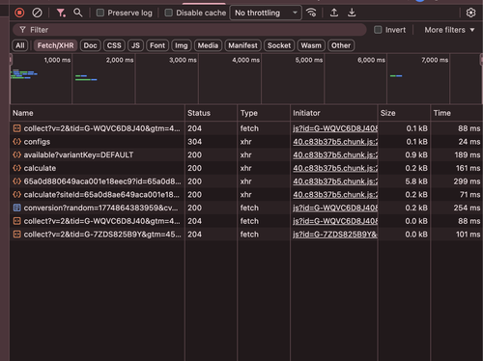The height and width of the screenshot is (361, 483).
Task: Open network conditions wifi icon
Action: tap(311, 13)
